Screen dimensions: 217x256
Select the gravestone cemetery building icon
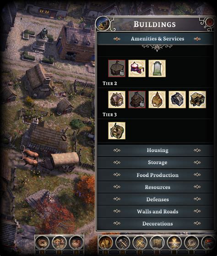(157, 68)
